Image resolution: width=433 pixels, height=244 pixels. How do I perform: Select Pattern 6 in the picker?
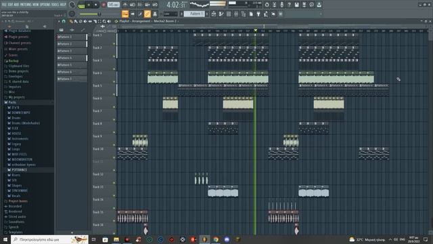[72, 72]
